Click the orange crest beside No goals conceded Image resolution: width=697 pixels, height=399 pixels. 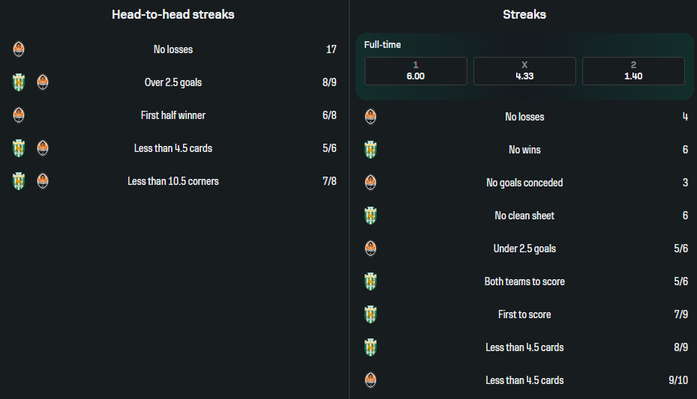coord(370,183)
